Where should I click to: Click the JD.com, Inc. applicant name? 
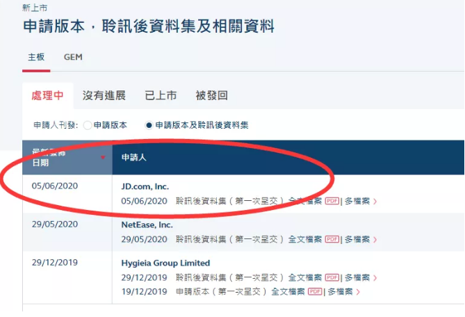145,186
